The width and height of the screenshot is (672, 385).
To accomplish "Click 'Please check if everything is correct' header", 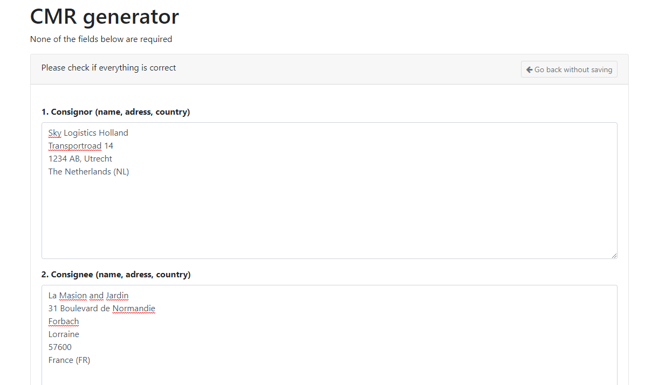I will pos(108,68).
